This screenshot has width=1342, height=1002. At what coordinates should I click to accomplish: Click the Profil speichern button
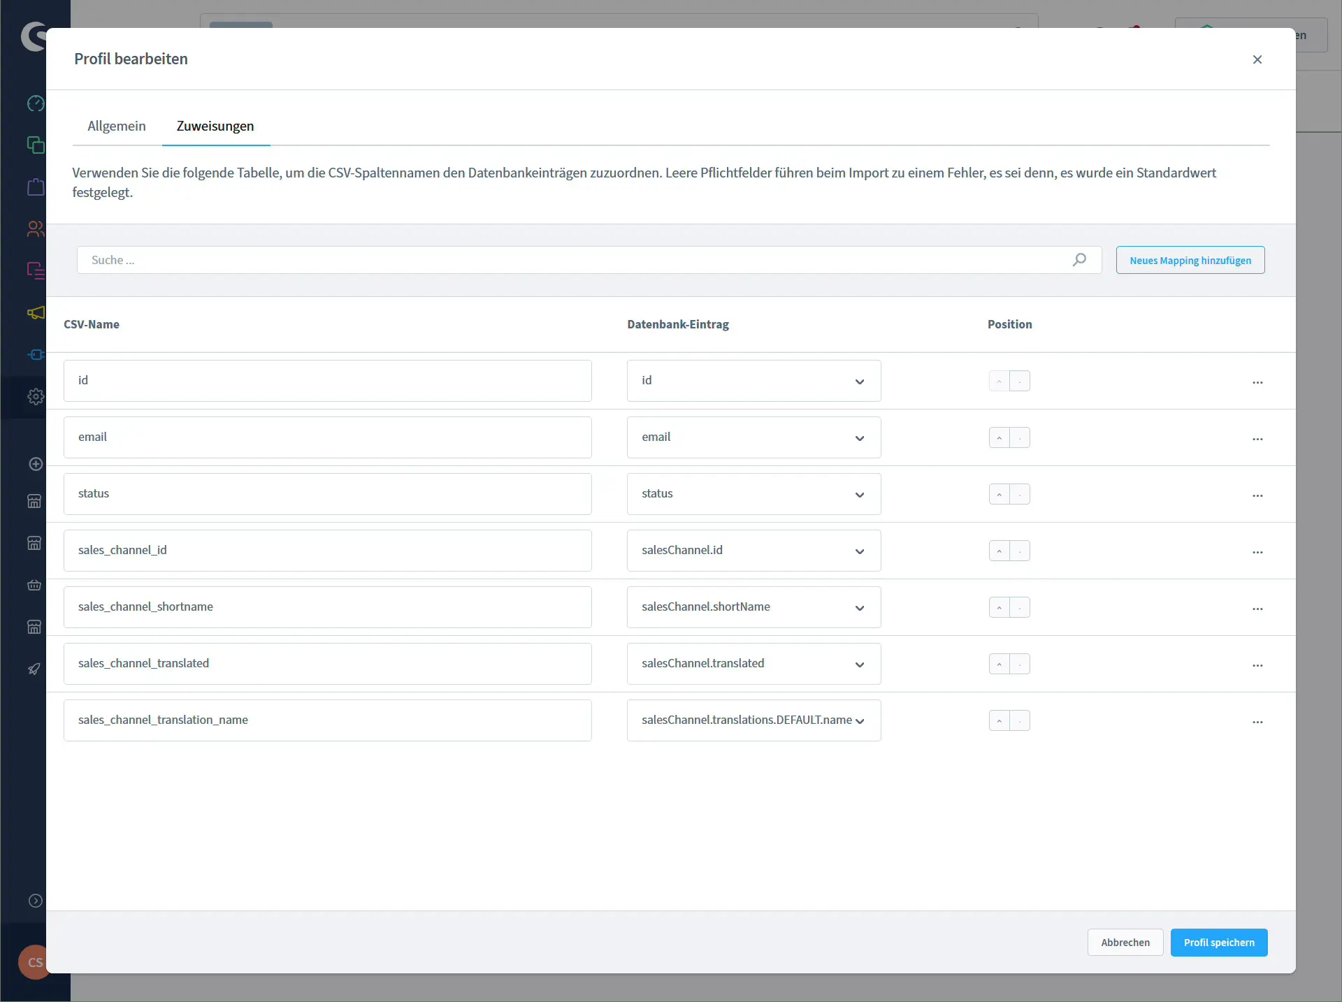[1218, 942]
